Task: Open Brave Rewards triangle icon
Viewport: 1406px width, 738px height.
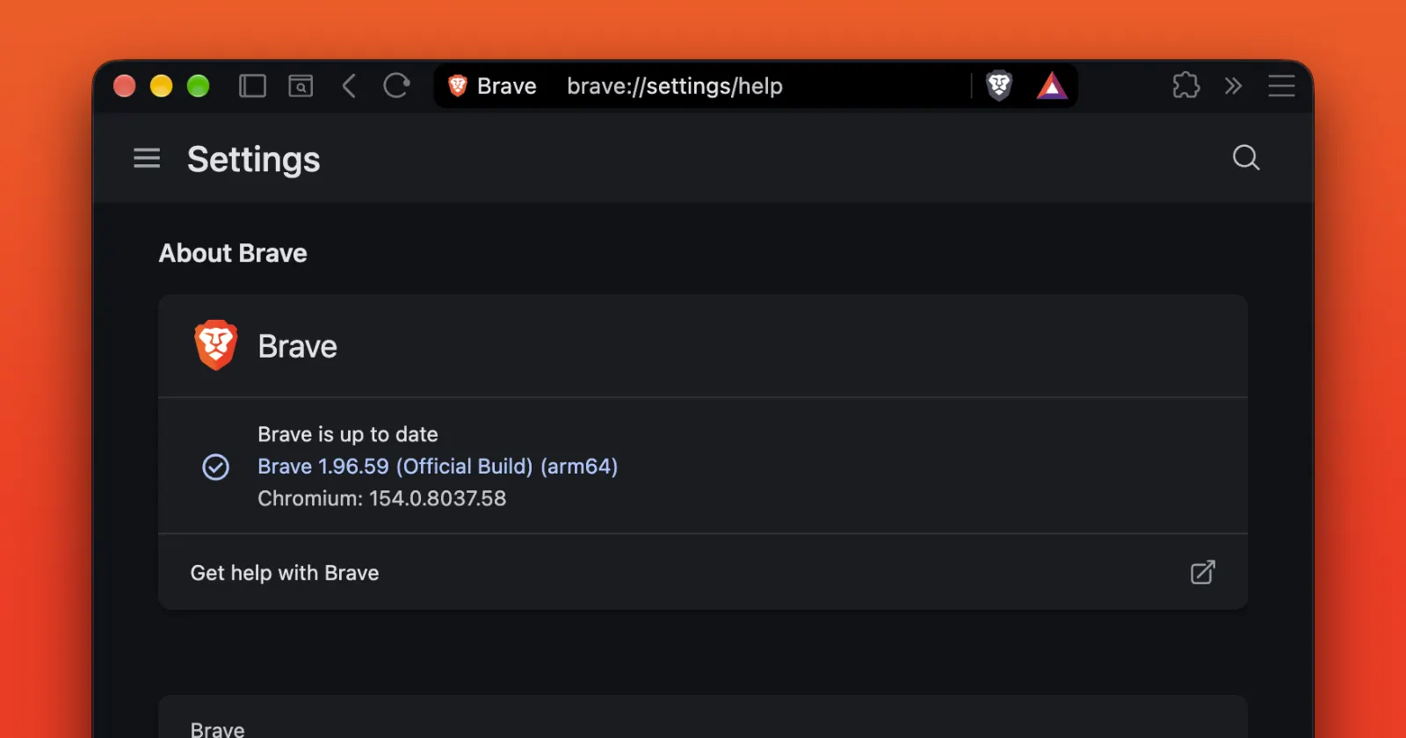Action: 1052,86
